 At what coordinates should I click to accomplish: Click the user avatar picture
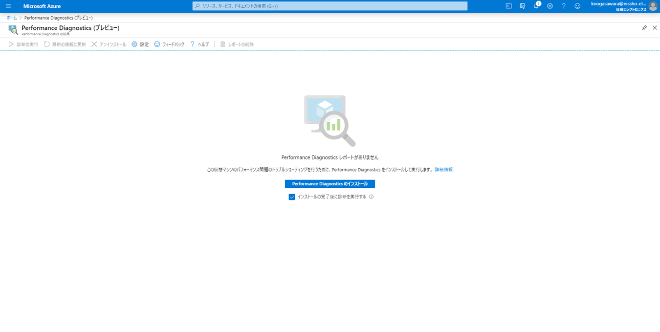click(653, 6)
